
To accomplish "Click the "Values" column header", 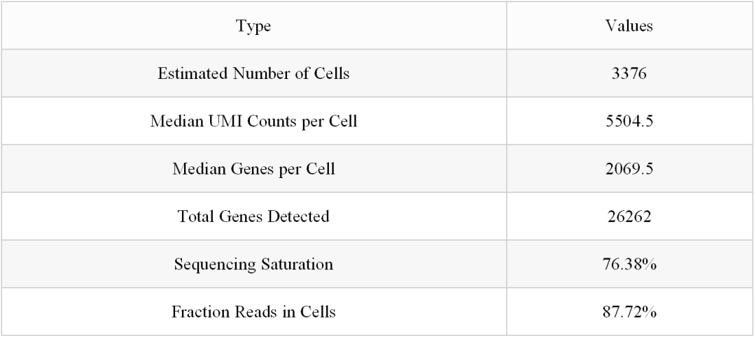I will (629, 26).
